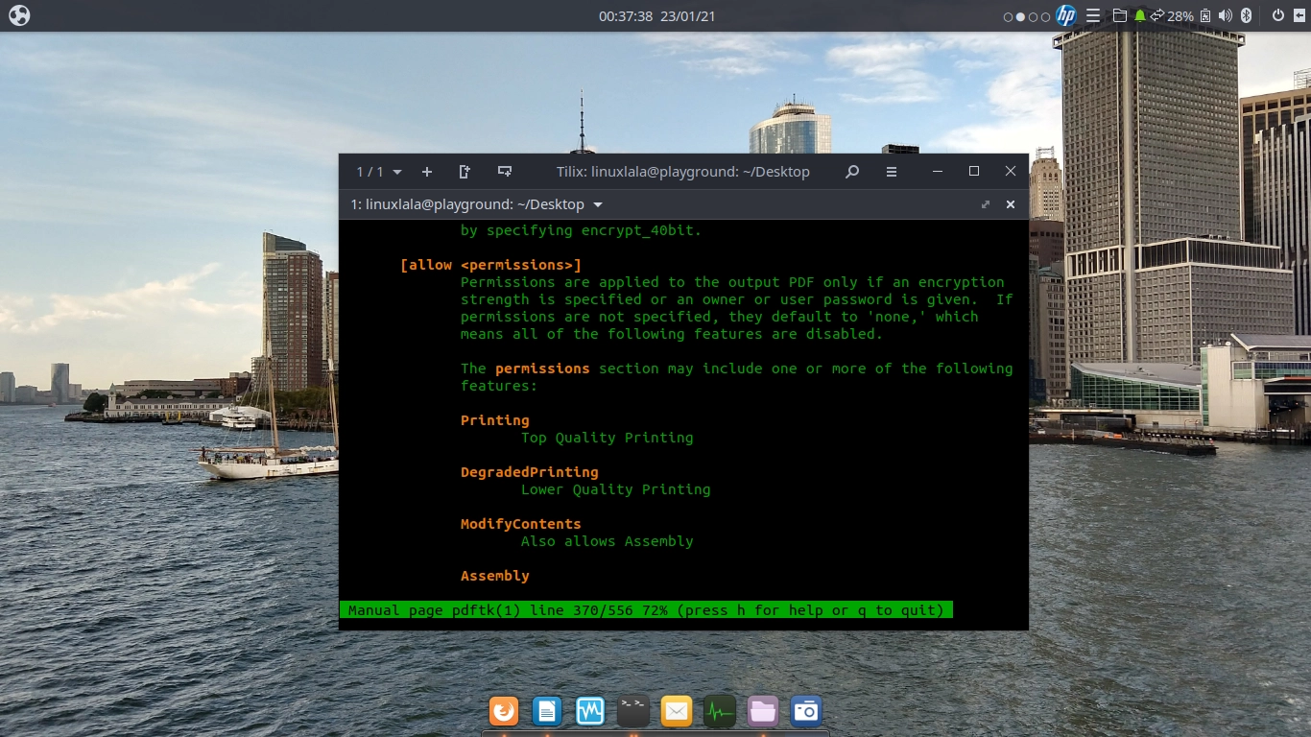Viewport: 1311px width, 737px height.
Task: Open the volume control in the tray
Action: pos(1225,16)
